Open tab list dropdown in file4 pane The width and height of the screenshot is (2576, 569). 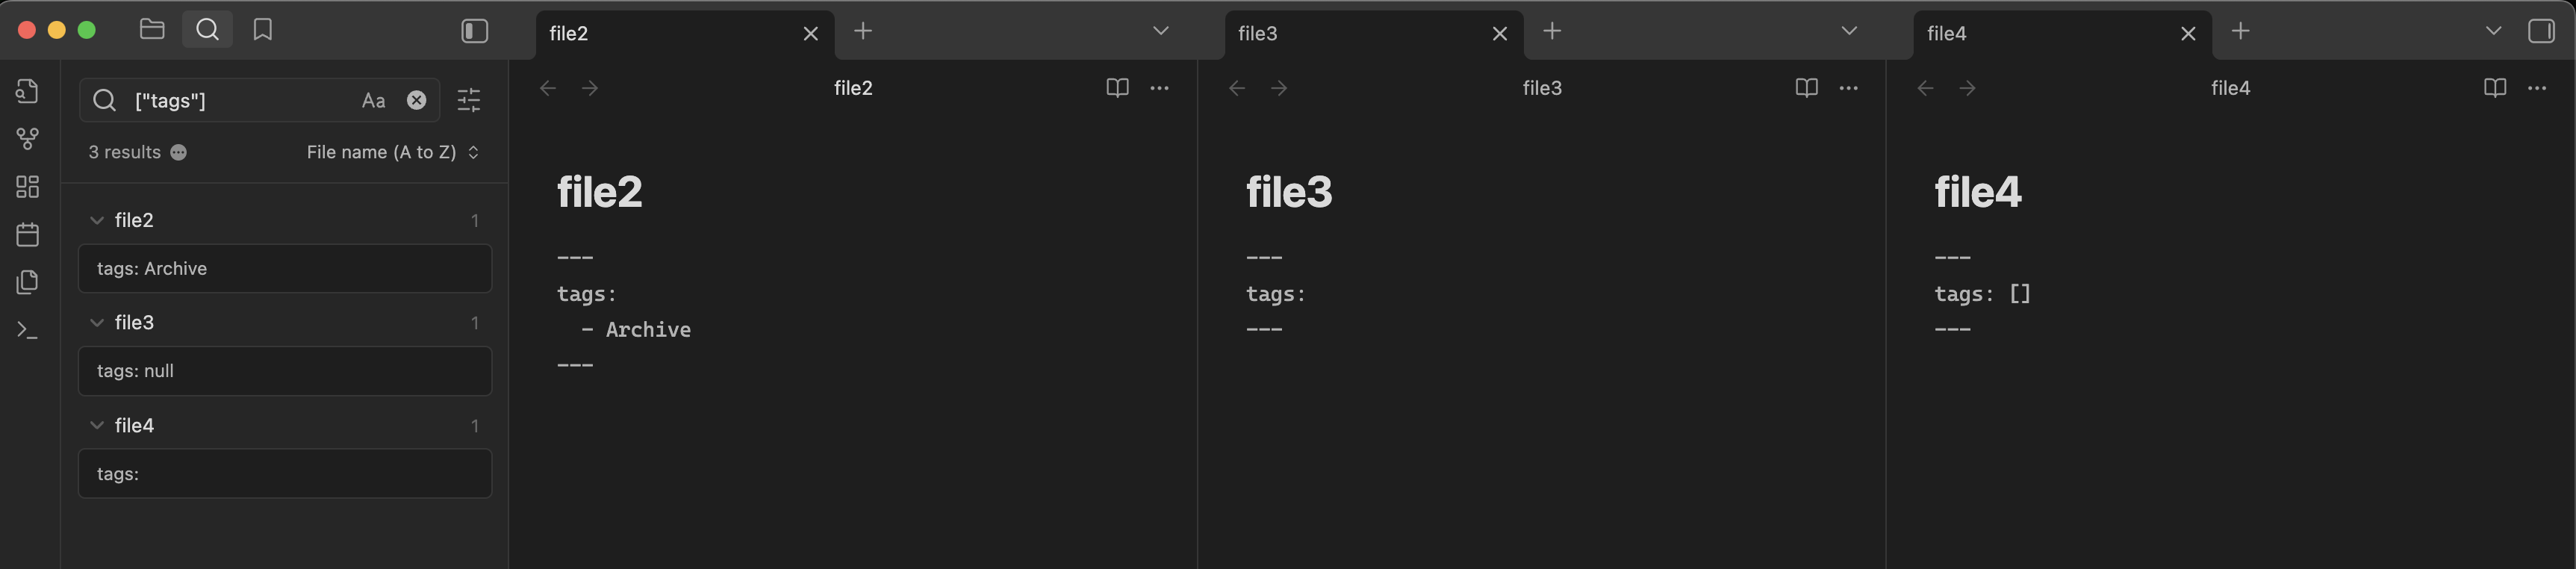pos(2494,31)
